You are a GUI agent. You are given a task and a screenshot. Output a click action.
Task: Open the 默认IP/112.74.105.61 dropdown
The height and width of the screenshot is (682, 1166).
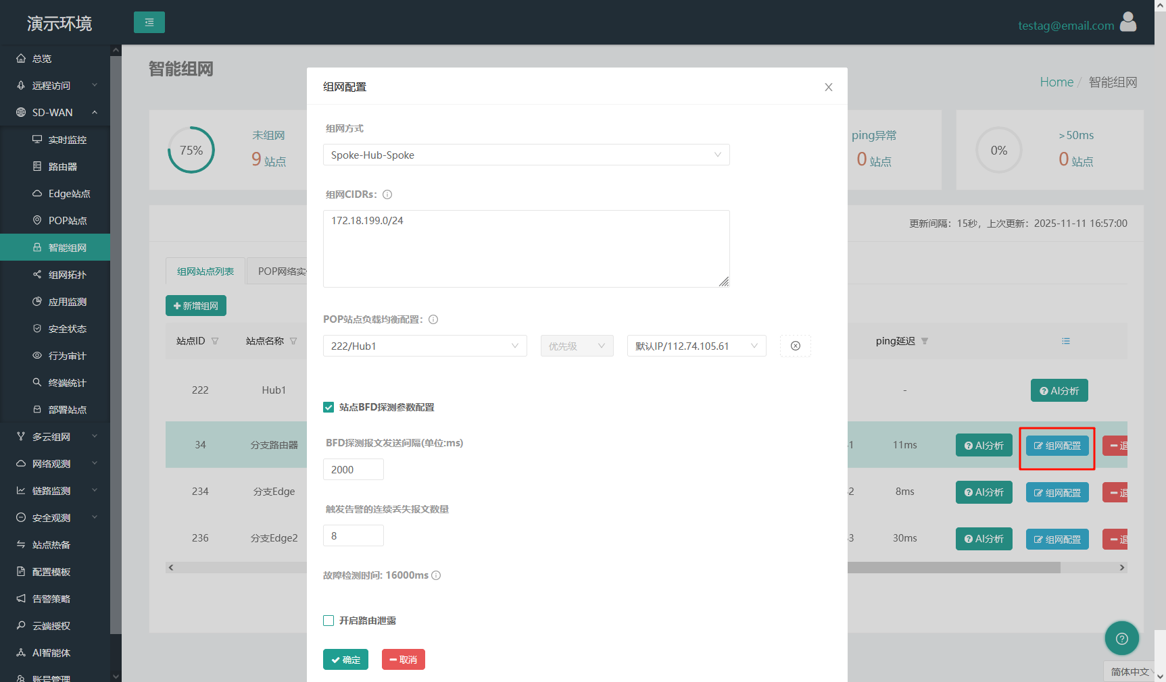(x=697, y=346)
